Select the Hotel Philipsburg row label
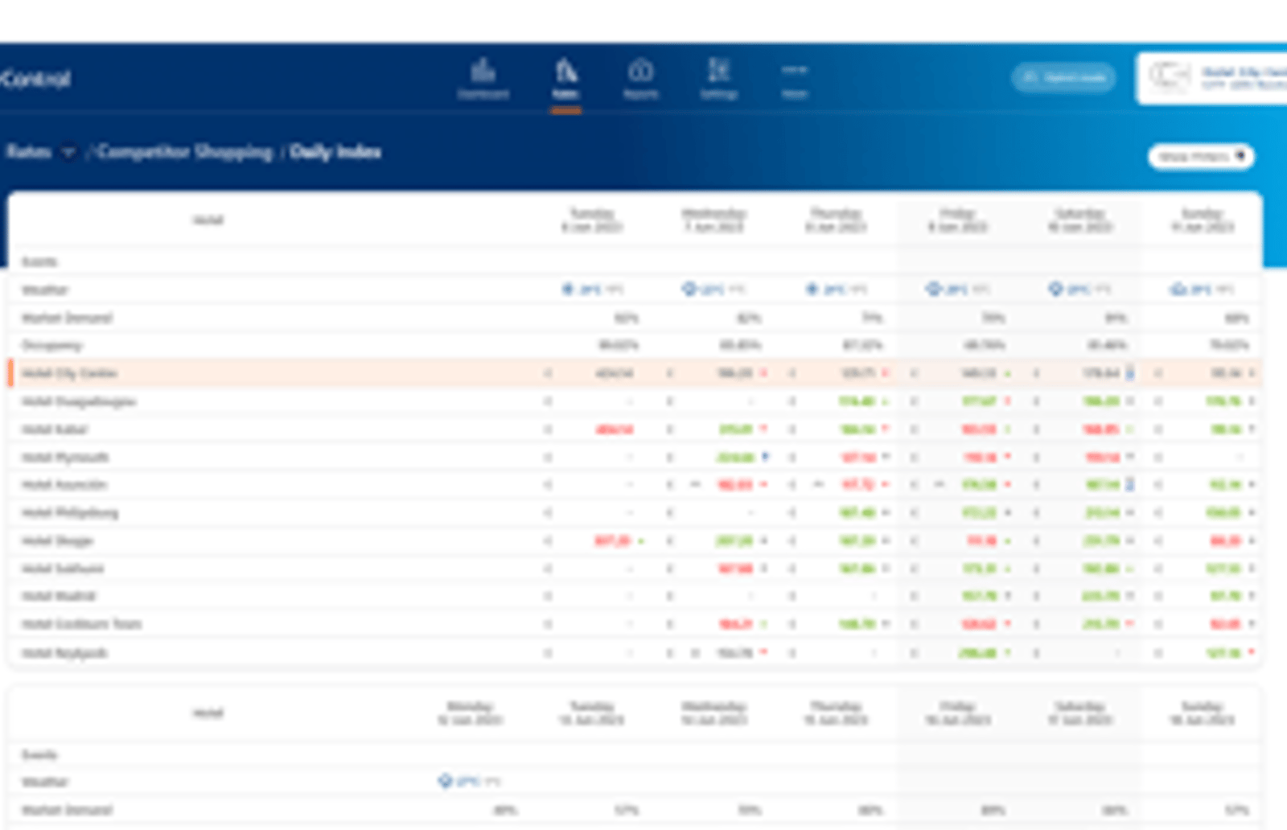Image resolution: width=1287 pixels, height=830 pixels. pyautogui.click(x=70, y=512)
